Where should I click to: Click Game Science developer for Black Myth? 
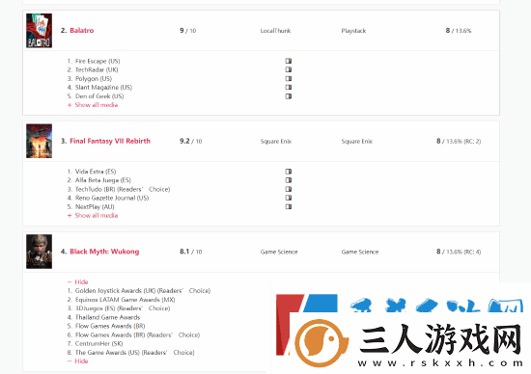pos(279,252)
